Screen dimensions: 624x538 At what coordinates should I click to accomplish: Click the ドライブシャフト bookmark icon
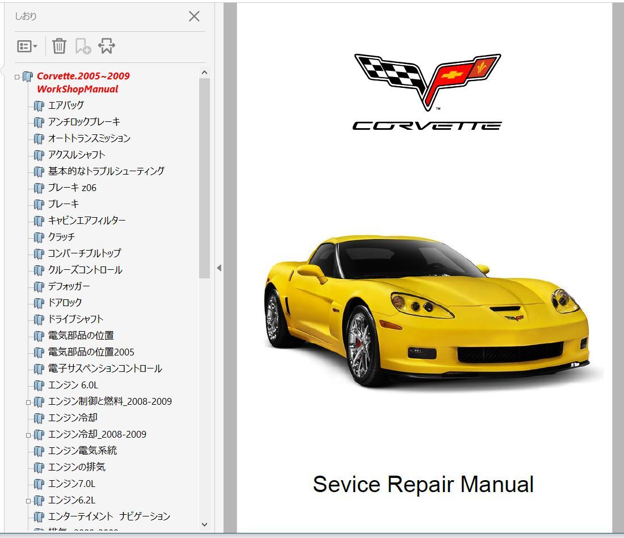[x=38, y=319]
